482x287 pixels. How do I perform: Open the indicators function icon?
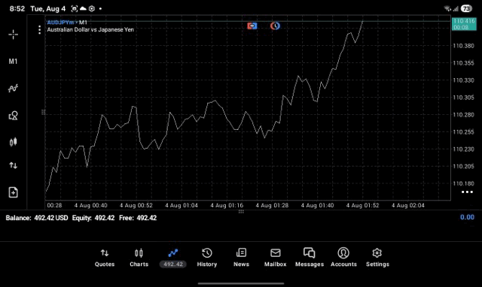(x=13, y=89)
